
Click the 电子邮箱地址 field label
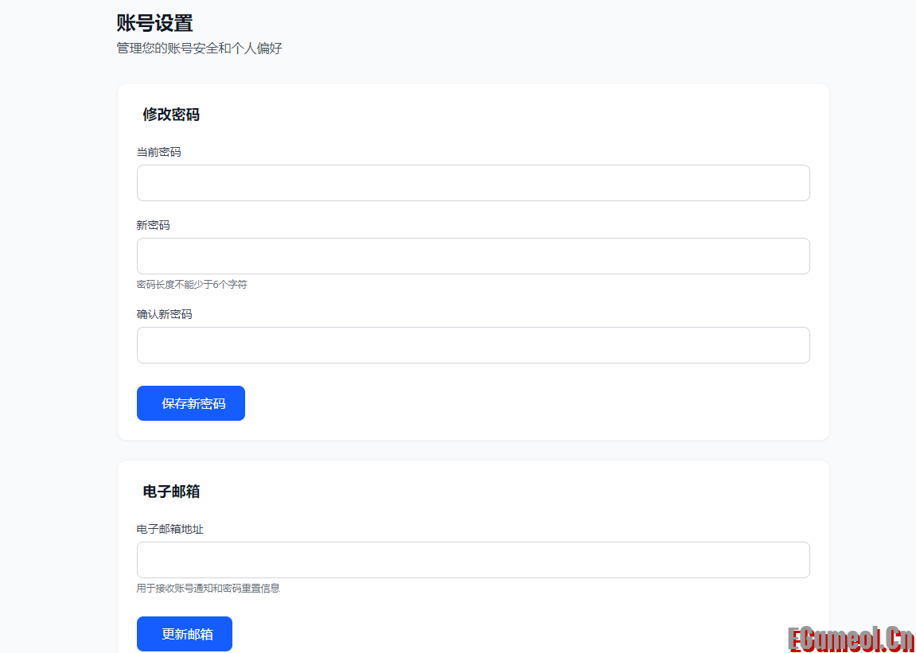point(170,529)
